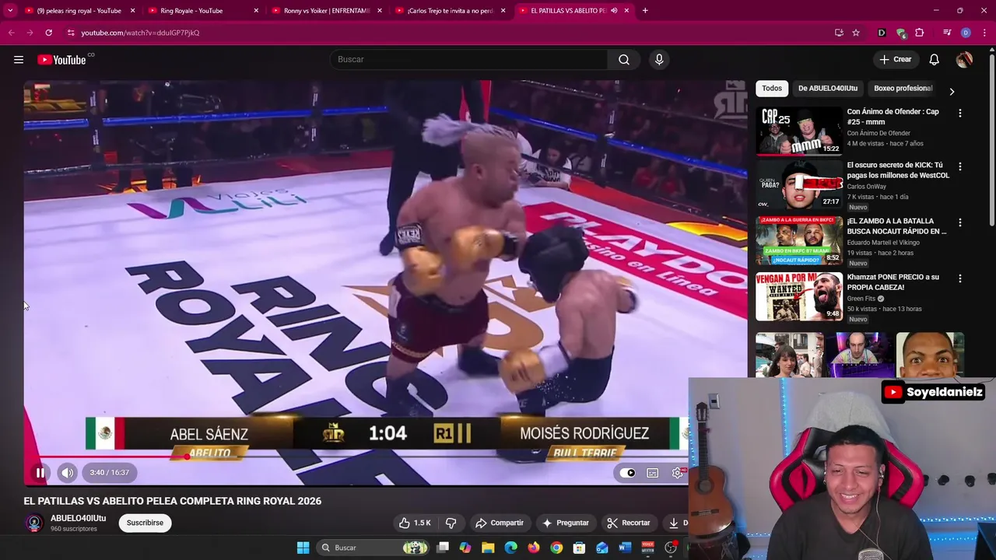
Task: Seek on the red video progress bar
Action: tap(356, 457)
